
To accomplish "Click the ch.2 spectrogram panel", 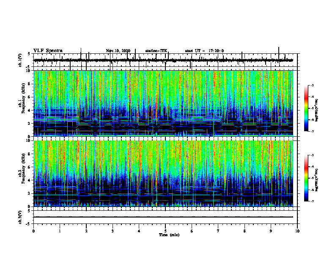I will pyautogui.click(x=163, y=174).
